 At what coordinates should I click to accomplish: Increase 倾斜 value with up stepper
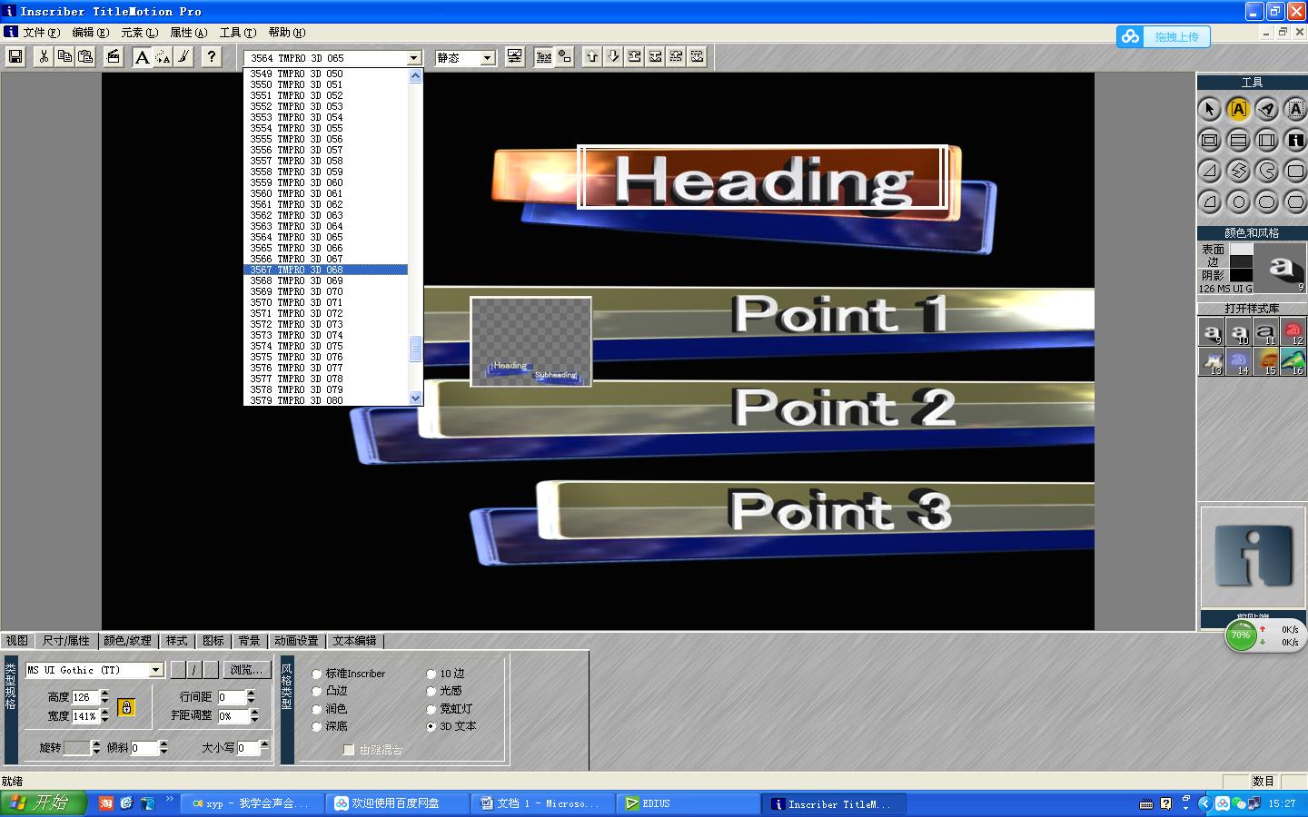[163, 744]
